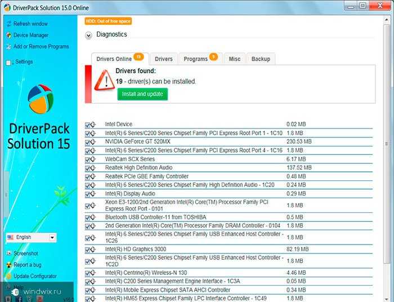The image size is (394, 302).
Task: Uncheck the Intel(R) Centrino(R) Wireless-N 130 checkbox
Action: (x=87, y=273)
